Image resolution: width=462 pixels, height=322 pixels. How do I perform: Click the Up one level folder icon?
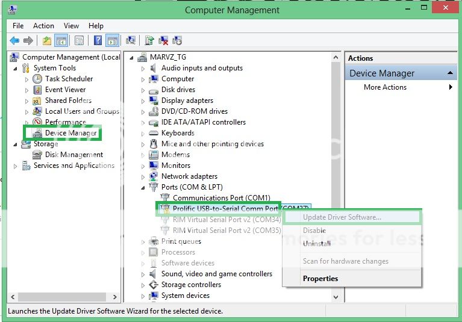46,40
